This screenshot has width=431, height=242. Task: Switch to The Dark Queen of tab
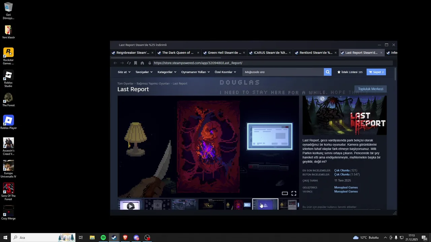(x=178, y=53)
